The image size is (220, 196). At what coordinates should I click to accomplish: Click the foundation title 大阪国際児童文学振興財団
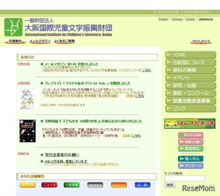(68, 28)
